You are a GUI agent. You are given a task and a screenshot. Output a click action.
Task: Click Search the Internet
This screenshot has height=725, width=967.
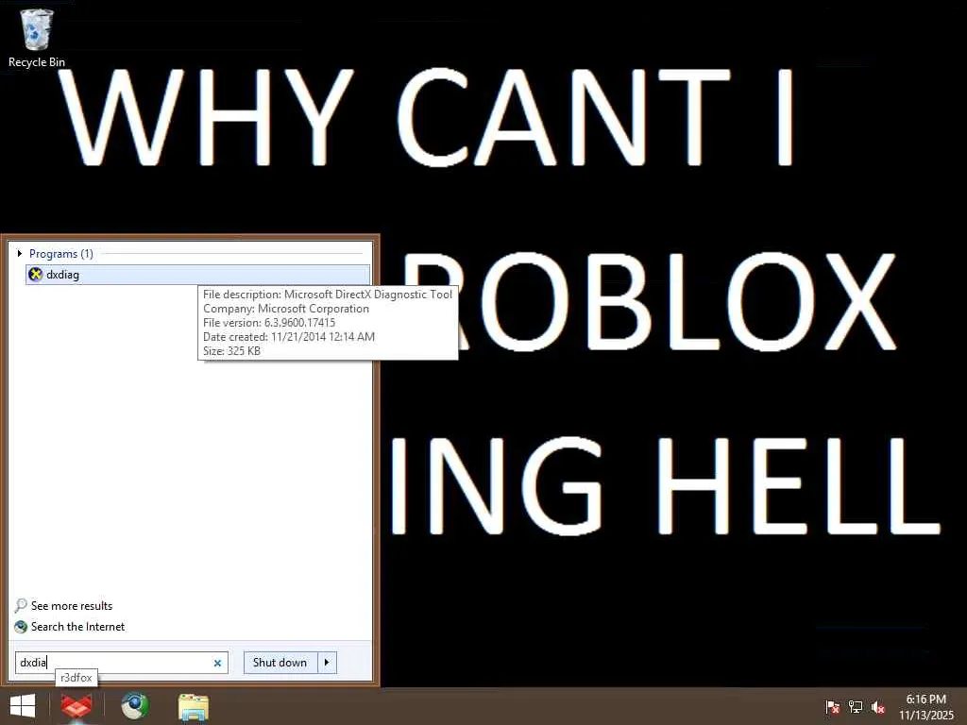pyautogui.click(x=77, y=627)
